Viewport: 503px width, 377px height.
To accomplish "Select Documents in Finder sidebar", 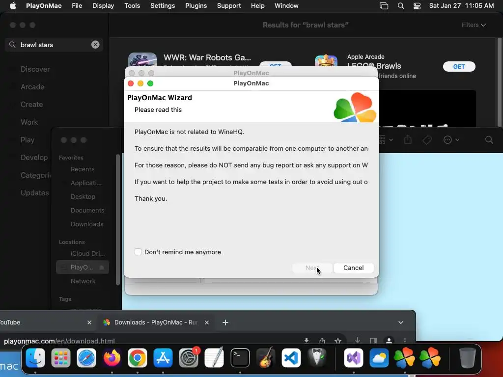I will coord(87,210).
